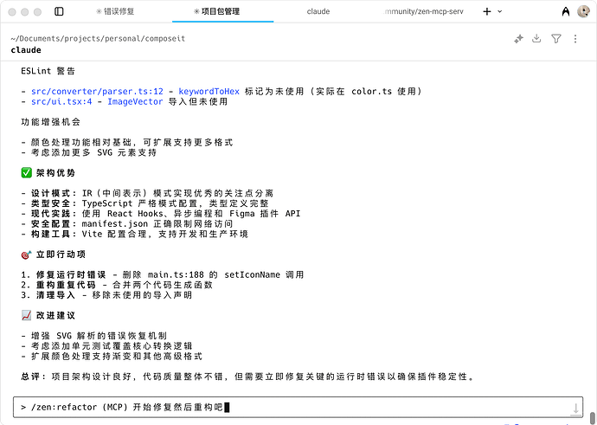The width and height of the screenshot is (597, 425).
Task: Open new tab with plus icon
Action: [x=486, y=11]
